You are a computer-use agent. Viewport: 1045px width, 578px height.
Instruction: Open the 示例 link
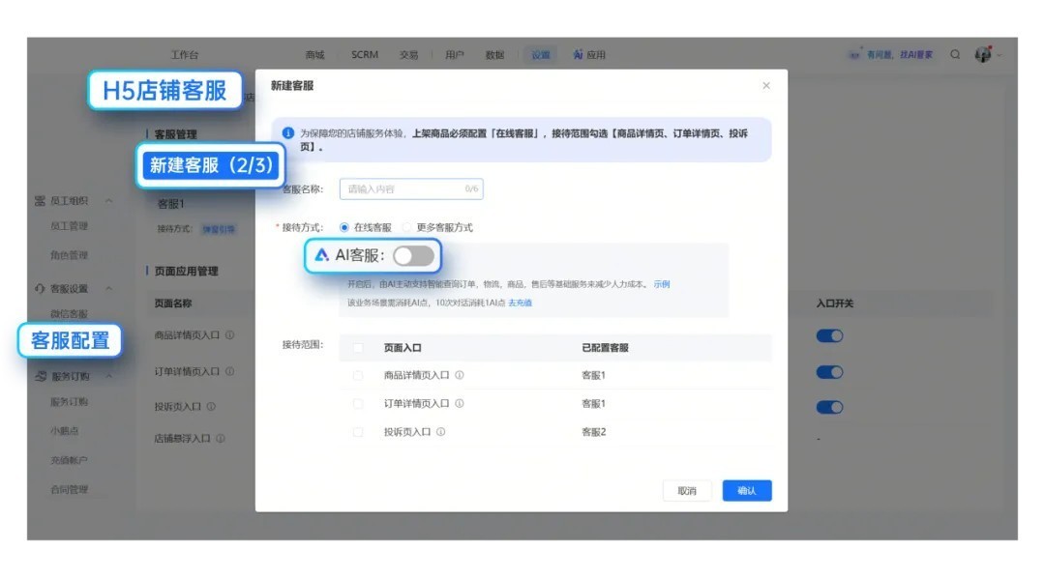click(x=662, y=284)
